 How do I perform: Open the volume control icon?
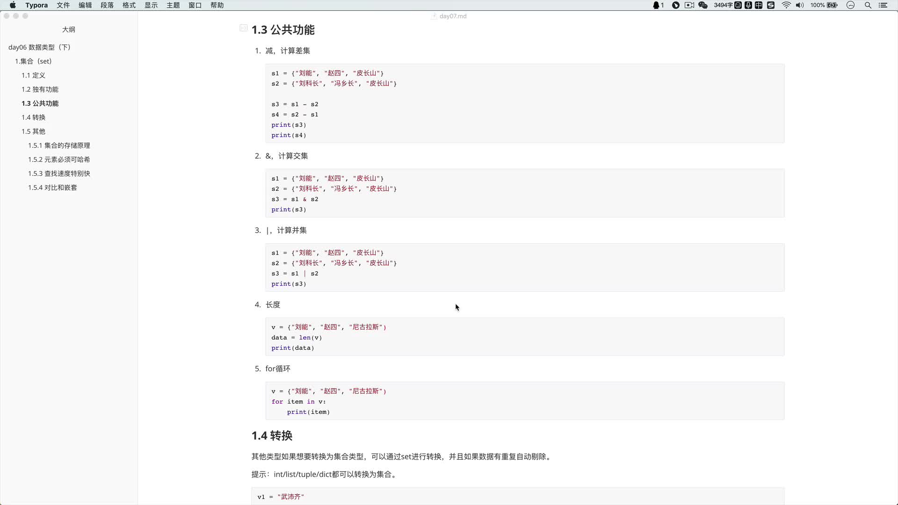(800, 5)
